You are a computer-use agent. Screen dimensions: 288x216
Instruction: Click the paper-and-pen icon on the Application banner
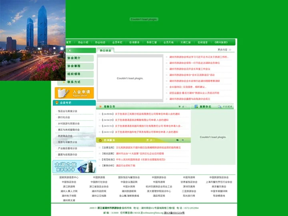[63, 93]
